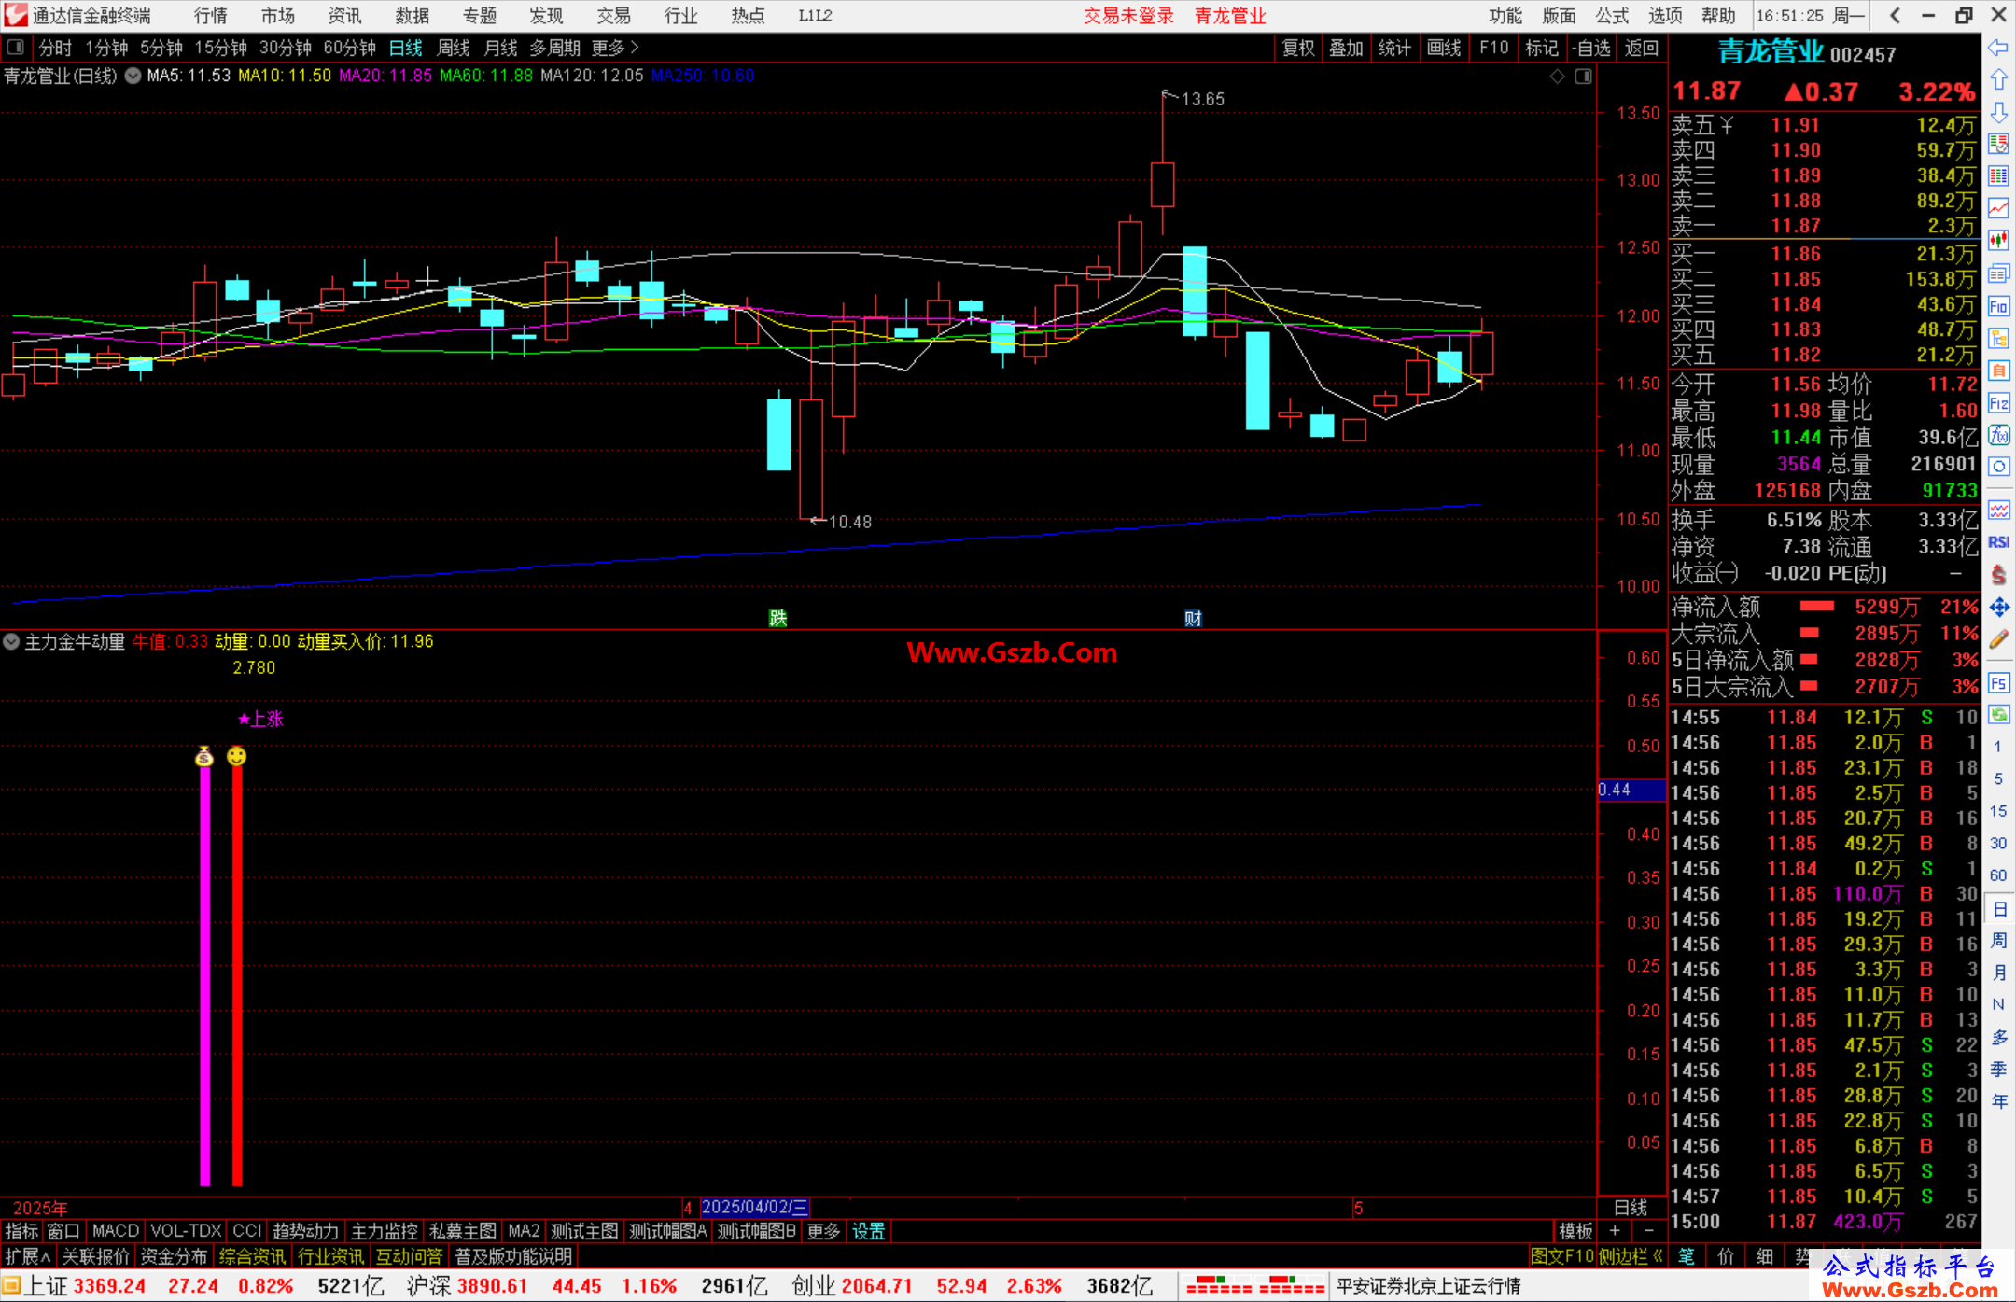Click the red S icon in sidebar
Viewport: 2016px width, 1302px height.
1998,575
